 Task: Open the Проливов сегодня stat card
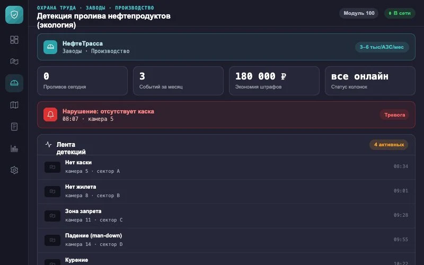point(83,81)
